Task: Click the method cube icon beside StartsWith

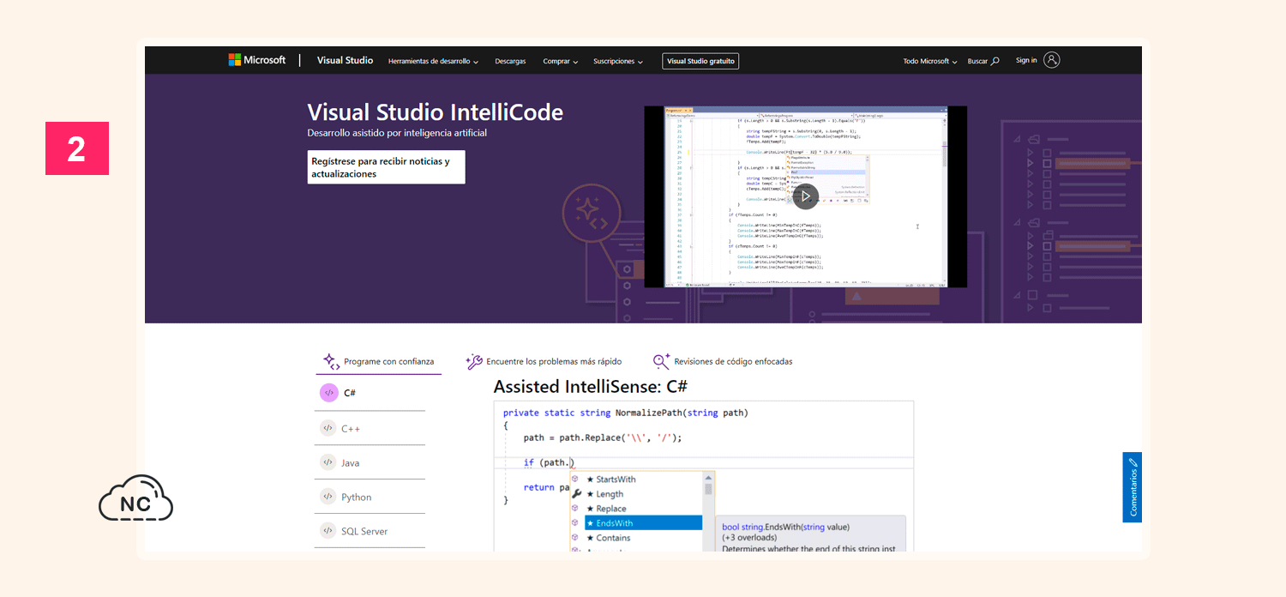Action: point(575,479)
